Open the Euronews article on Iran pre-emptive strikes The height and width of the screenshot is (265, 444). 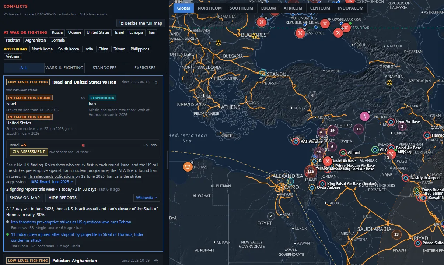pos(71,222)
